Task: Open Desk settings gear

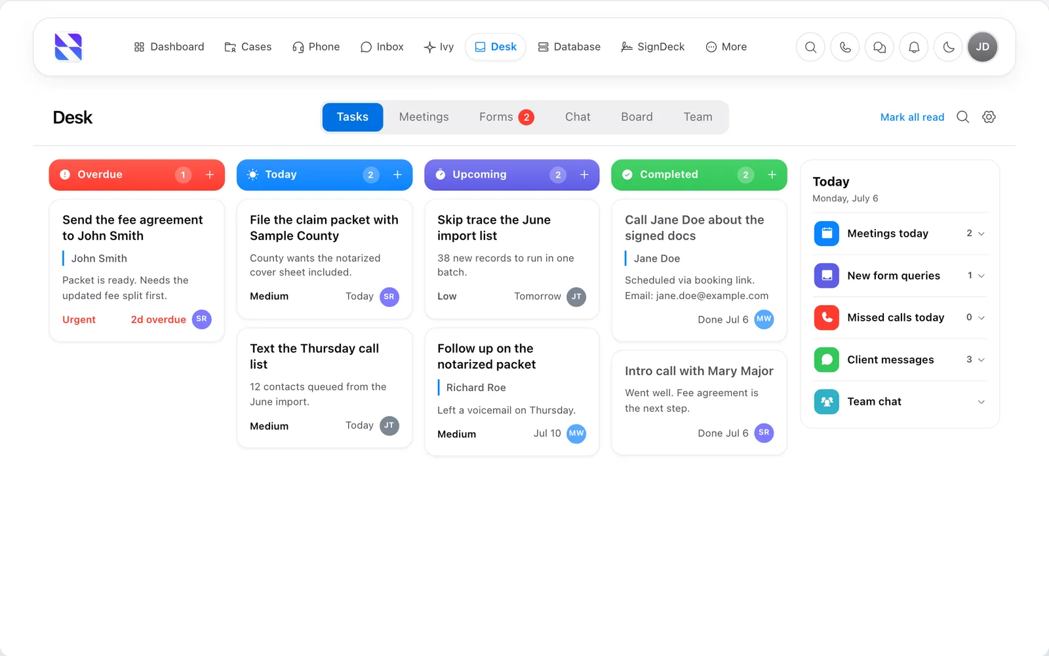Action: click(x=989, y=117)
